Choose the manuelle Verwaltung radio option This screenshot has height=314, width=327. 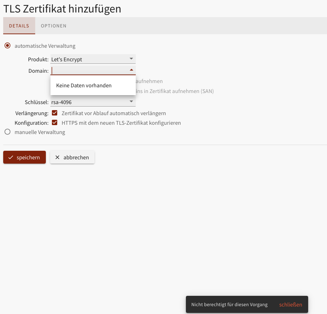coord(7,132)
